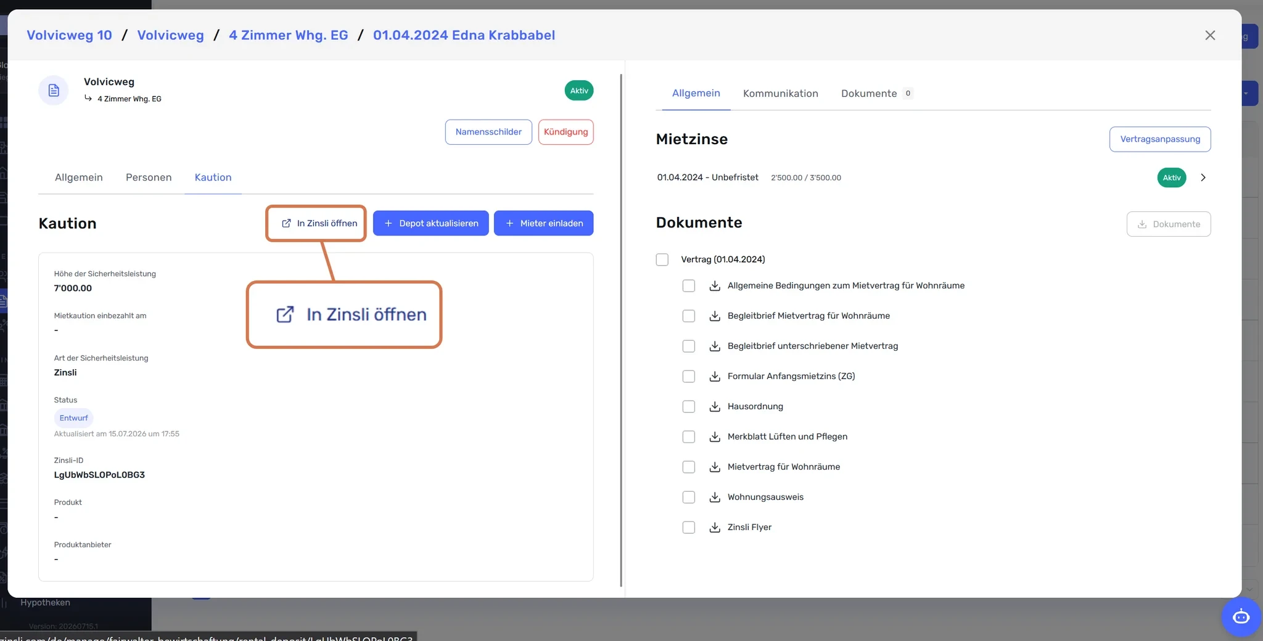Download Formular Anfangsmietzins (ZG)
The image size is (1263, 641).
tap(715, 377)
